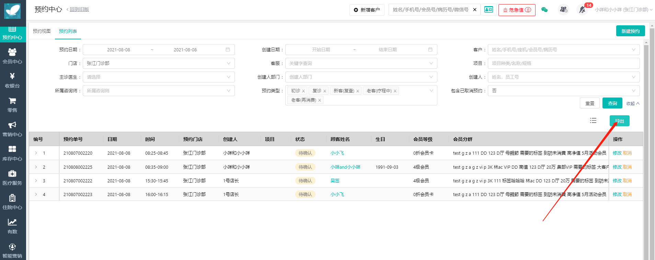This screenshot has width=655, height=260.
Task: Open 医疗服务 medical service module
Action: click(x=12, y=178)
